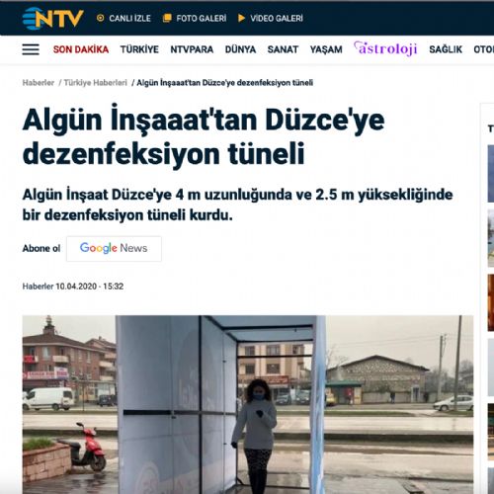Subscribe via the Google News button

tap(114, 249)
